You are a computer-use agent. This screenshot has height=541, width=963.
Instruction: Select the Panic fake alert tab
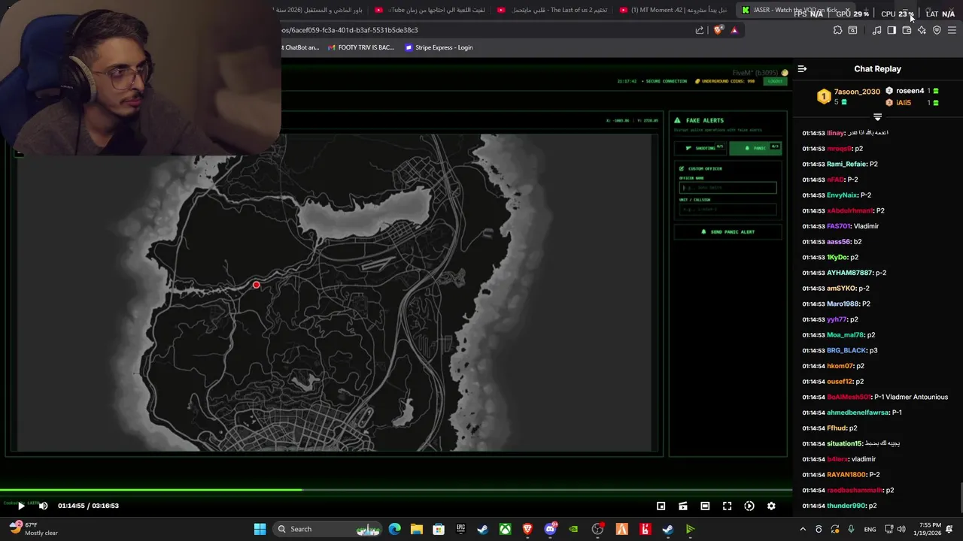[755, 148]
